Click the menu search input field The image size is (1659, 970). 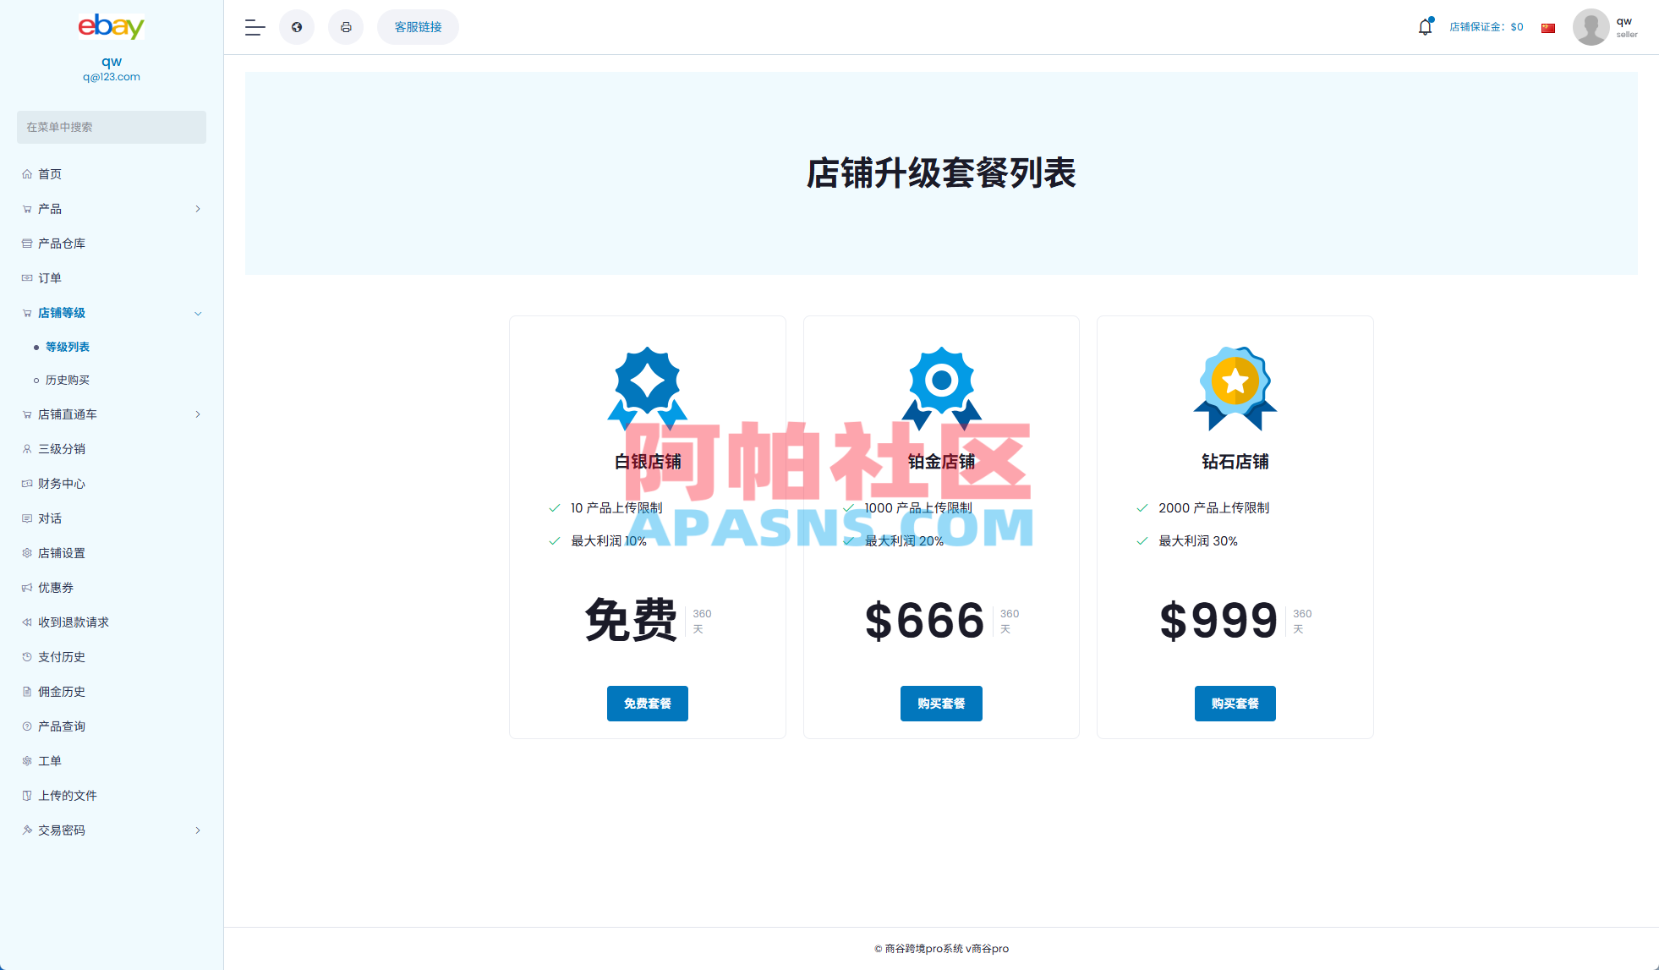point(111,127)
